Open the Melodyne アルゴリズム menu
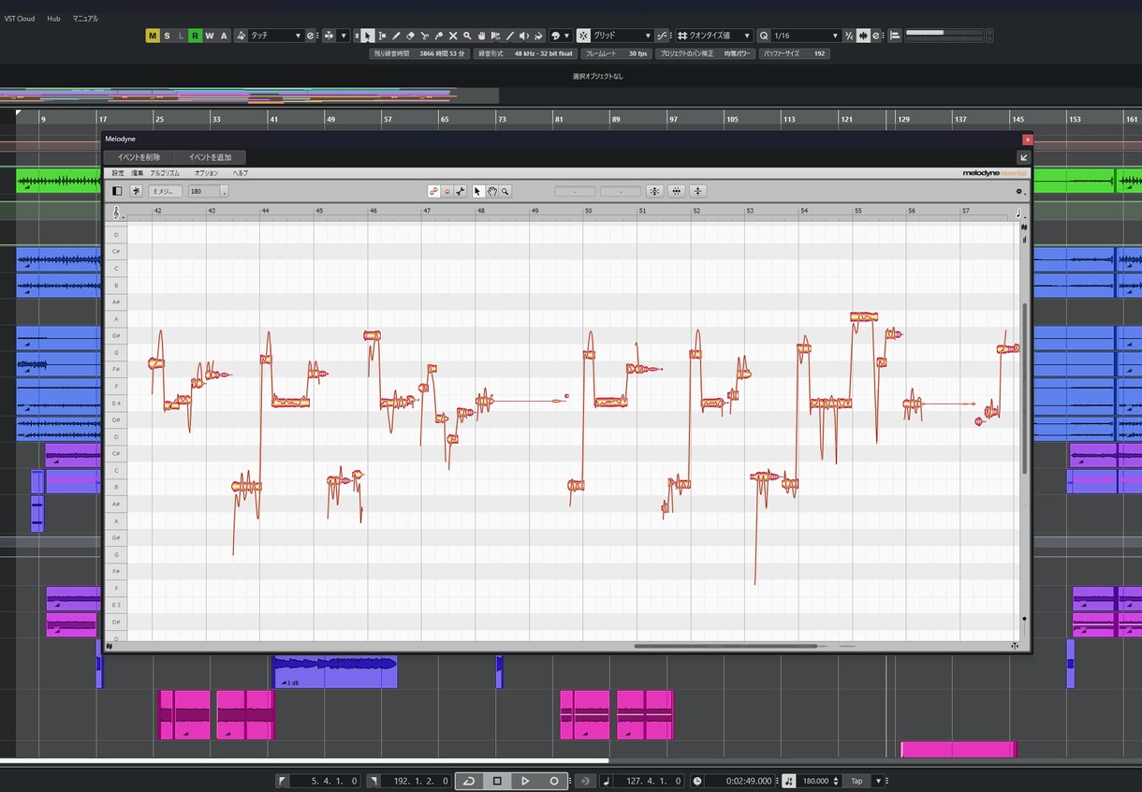The image size is (1142, 792). click(165, 173)
